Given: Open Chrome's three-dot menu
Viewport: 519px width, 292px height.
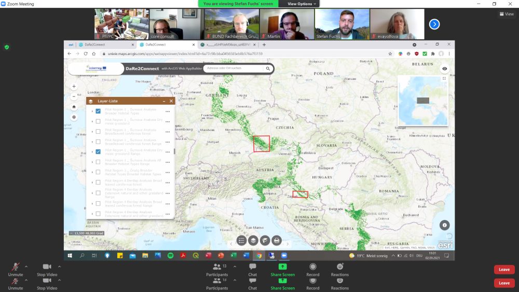Looking at the screenshot, I should (449, 53).
